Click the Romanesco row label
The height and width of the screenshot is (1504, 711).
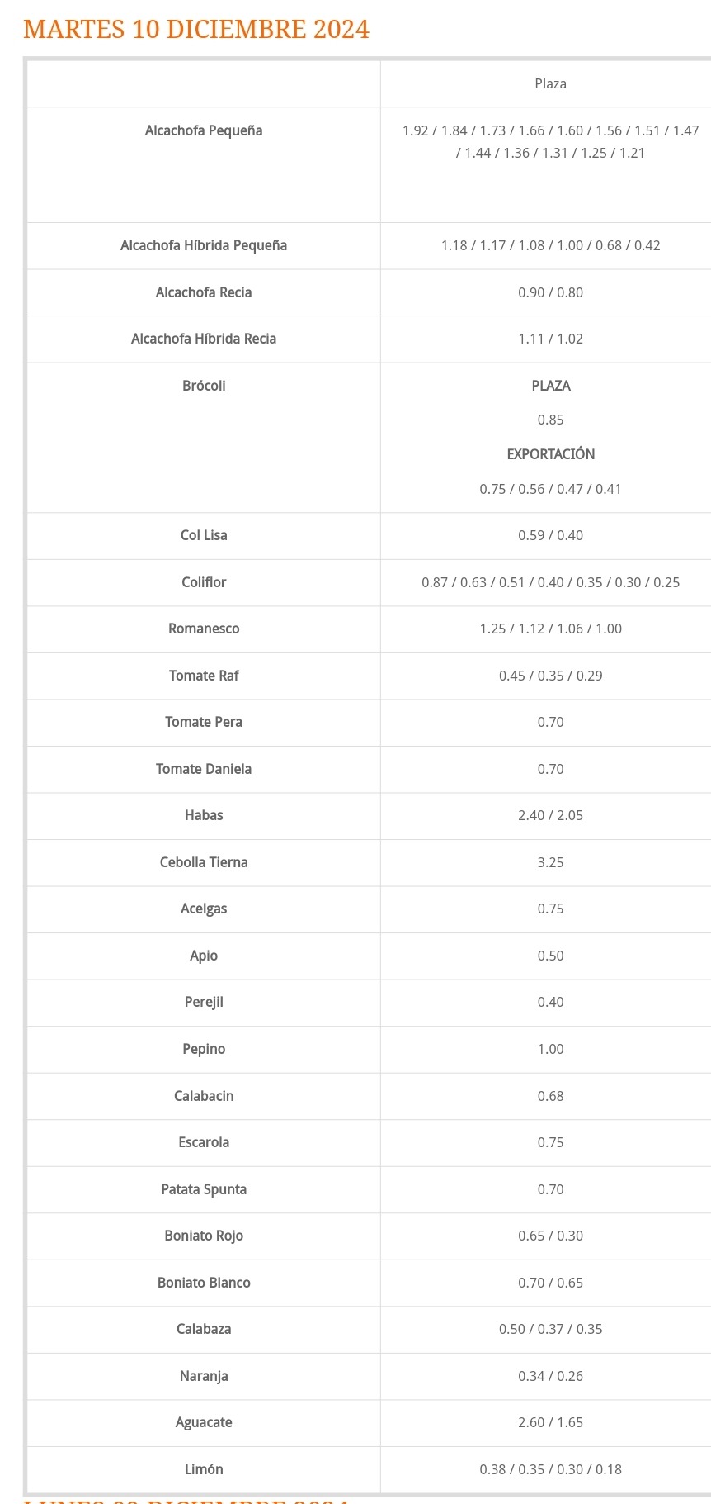(204, 629)
